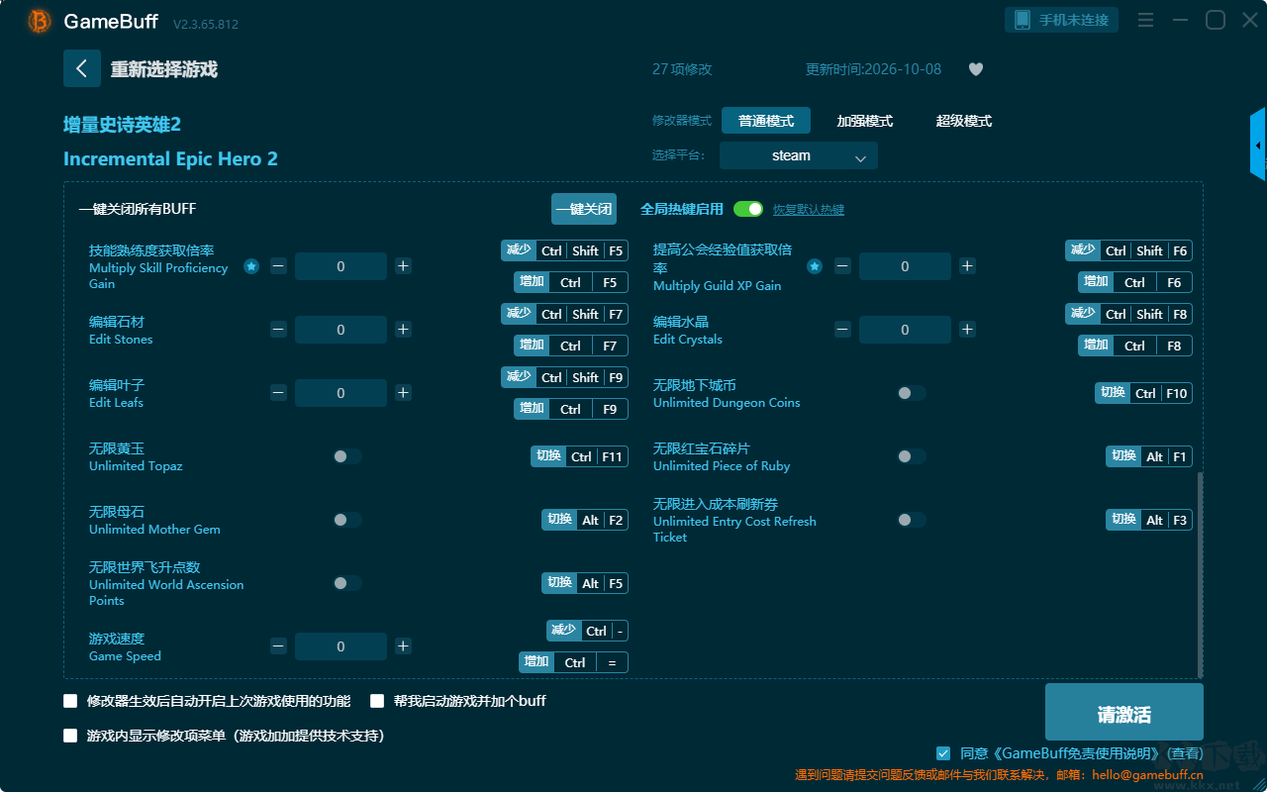Viewport: 1267px width, 792px height.
Task: Click the heart favorite icon
Action: click(x=976, y=69)
